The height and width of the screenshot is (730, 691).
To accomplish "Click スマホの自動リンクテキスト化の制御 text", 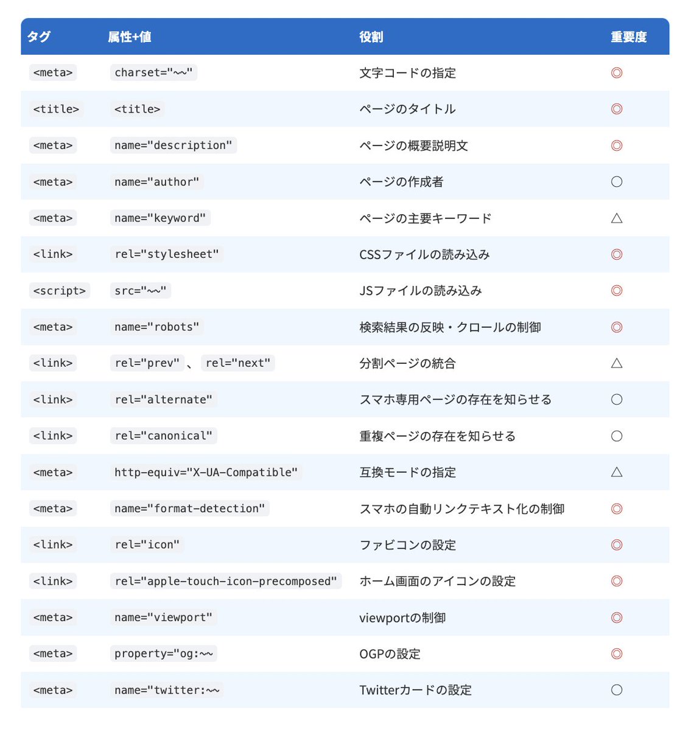I will [x=461, y=509].
